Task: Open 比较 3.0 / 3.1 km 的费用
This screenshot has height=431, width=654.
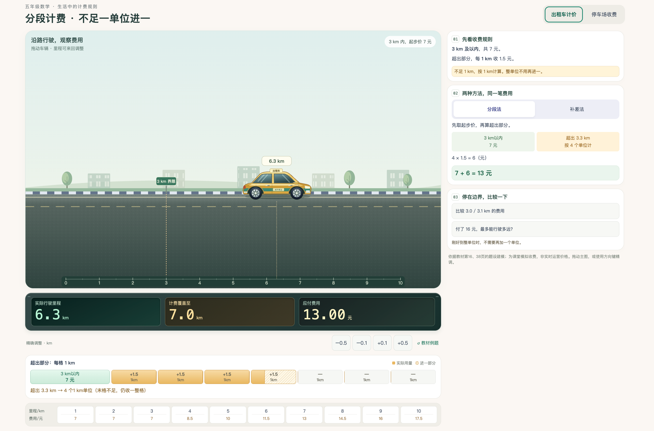Action: 535,211
